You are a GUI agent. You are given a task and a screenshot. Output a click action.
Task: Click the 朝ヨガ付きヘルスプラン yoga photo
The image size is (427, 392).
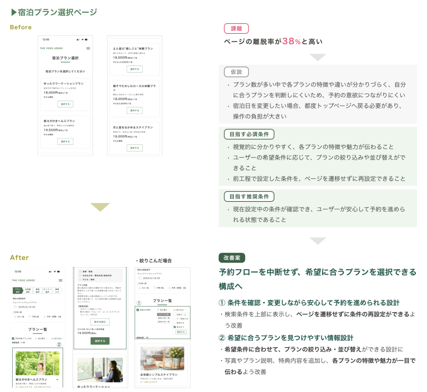pyautogui.click(x=37, y=363)
